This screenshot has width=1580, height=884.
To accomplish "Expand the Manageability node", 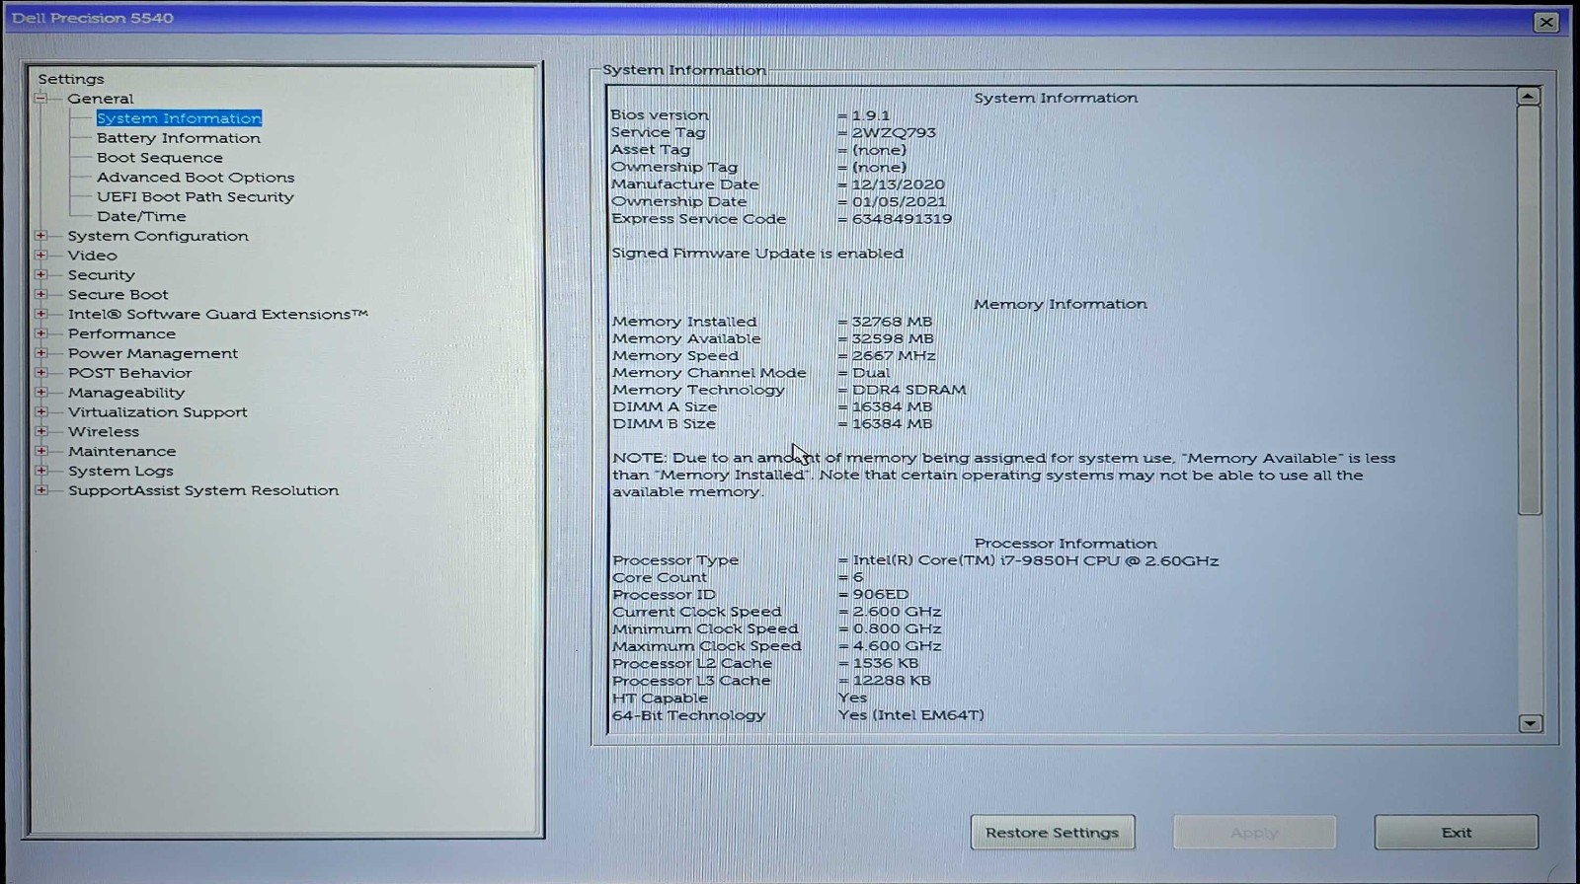I will (x=41, y=393).
